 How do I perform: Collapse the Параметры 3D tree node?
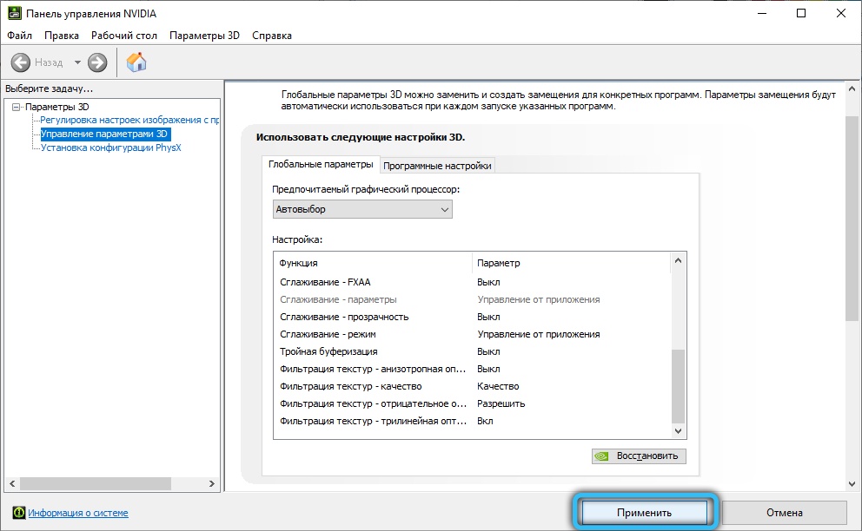pos(17,107)
